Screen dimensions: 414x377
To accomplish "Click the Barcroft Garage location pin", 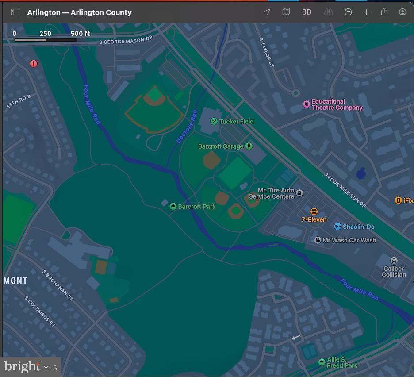I will [249, 146].
